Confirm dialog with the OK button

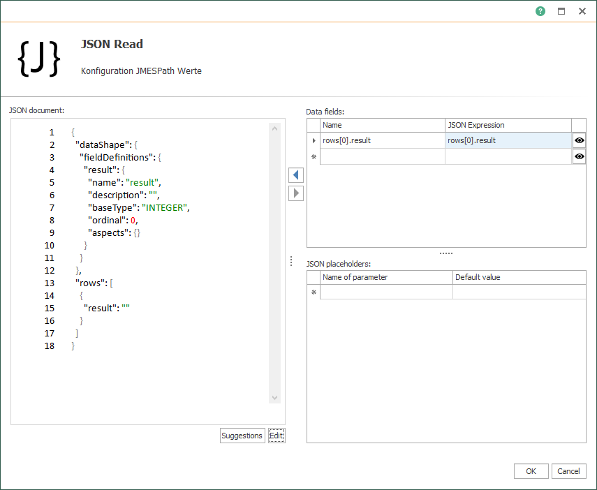(x=531, y=471)
